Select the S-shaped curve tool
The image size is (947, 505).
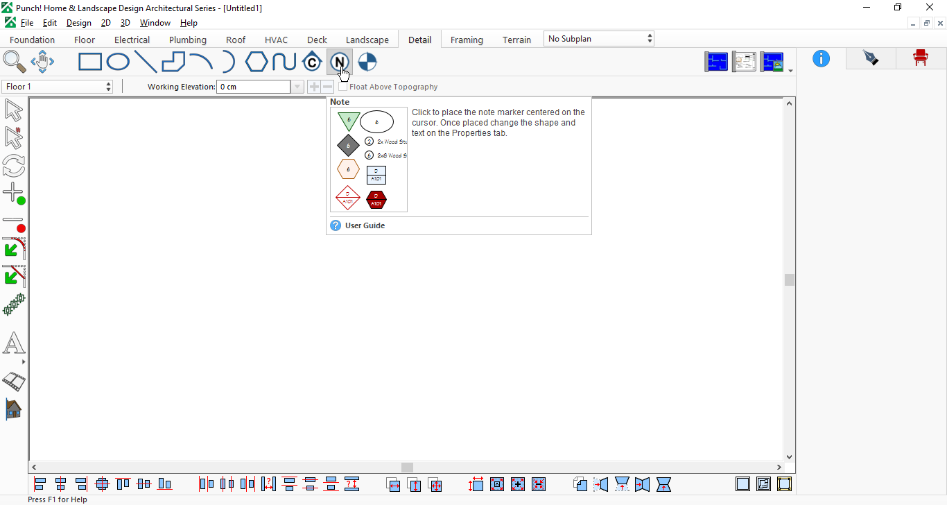point(284,62)
